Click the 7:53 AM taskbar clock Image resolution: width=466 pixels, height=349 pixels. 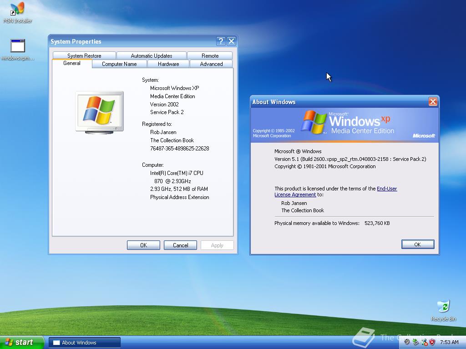click(x=449, y=342)
